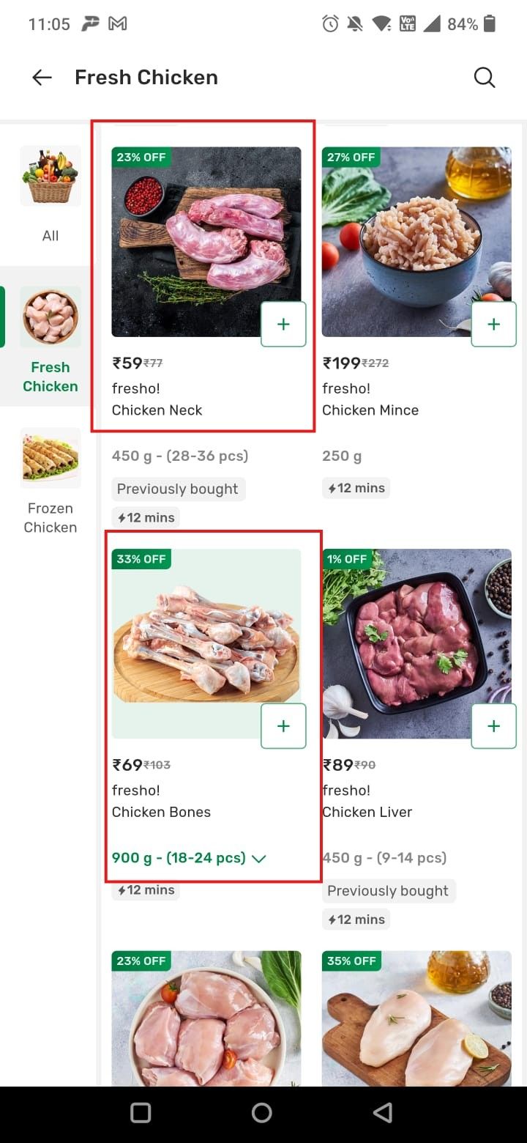
Task: Tap the back arrow icon
Action: pos(42,78)
